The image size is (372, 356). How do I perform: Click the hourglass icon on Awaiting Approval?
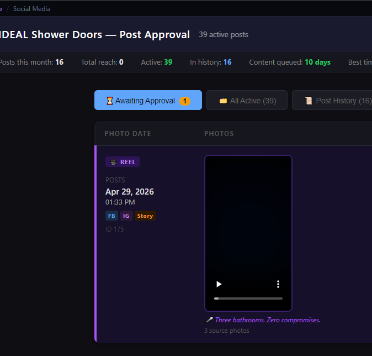pyautogui.click(x=110, y=101)
